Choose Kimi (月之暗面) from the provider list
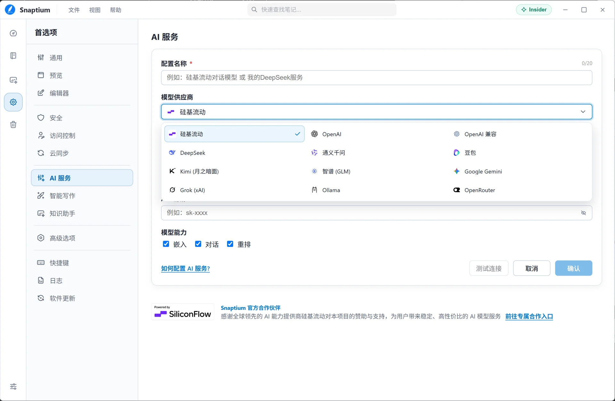 tap(234, 171)
